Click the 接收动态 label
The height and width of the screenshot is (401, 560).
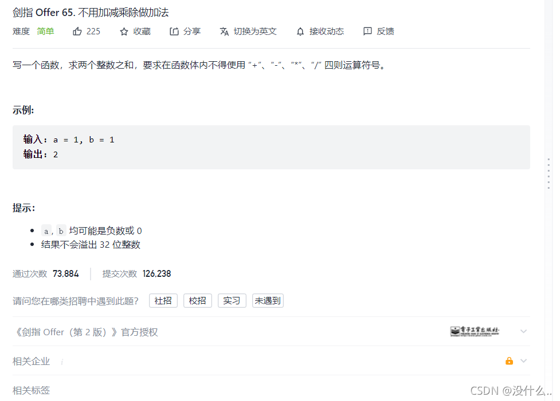(x=327, y=31)
